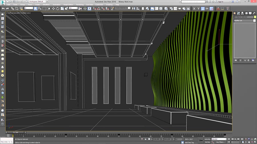Activate the Select and Scale tool
Viewport: 257px width, 144px height.
click(x=62, y=9)
